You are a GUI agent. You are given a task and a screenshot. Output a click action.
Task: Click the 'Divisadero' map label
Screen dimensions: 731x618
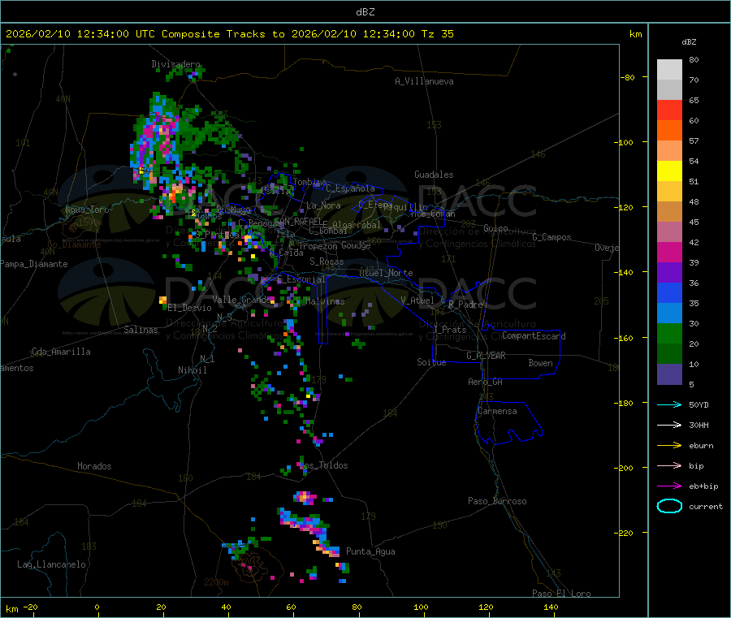(175, 64)
